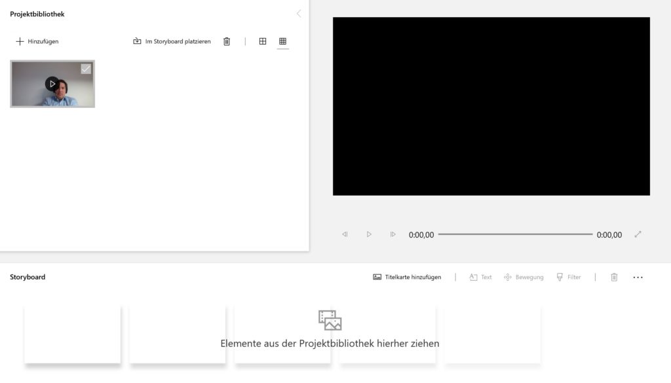The image size is (671, 383).
Task: Switch library to medium grid view
Action: [263, 41]
